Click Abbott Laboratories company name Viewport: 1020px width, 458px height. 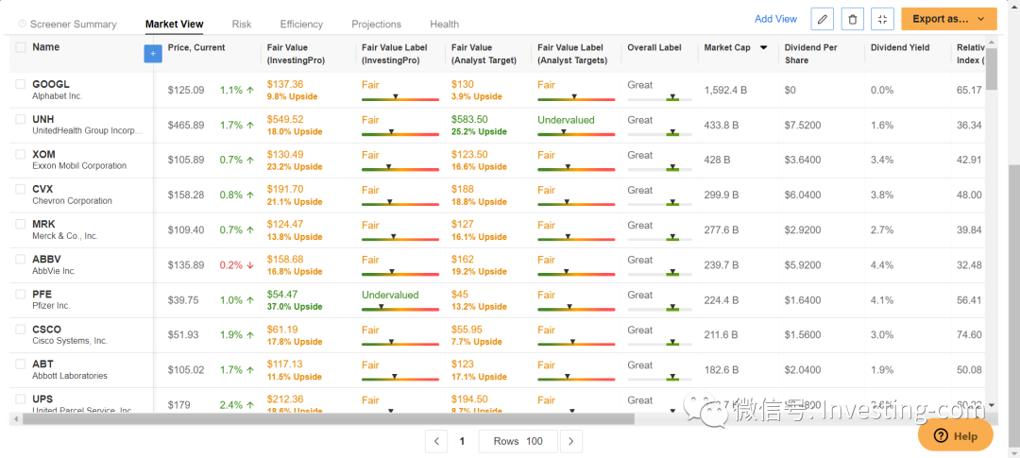[70, 376]
